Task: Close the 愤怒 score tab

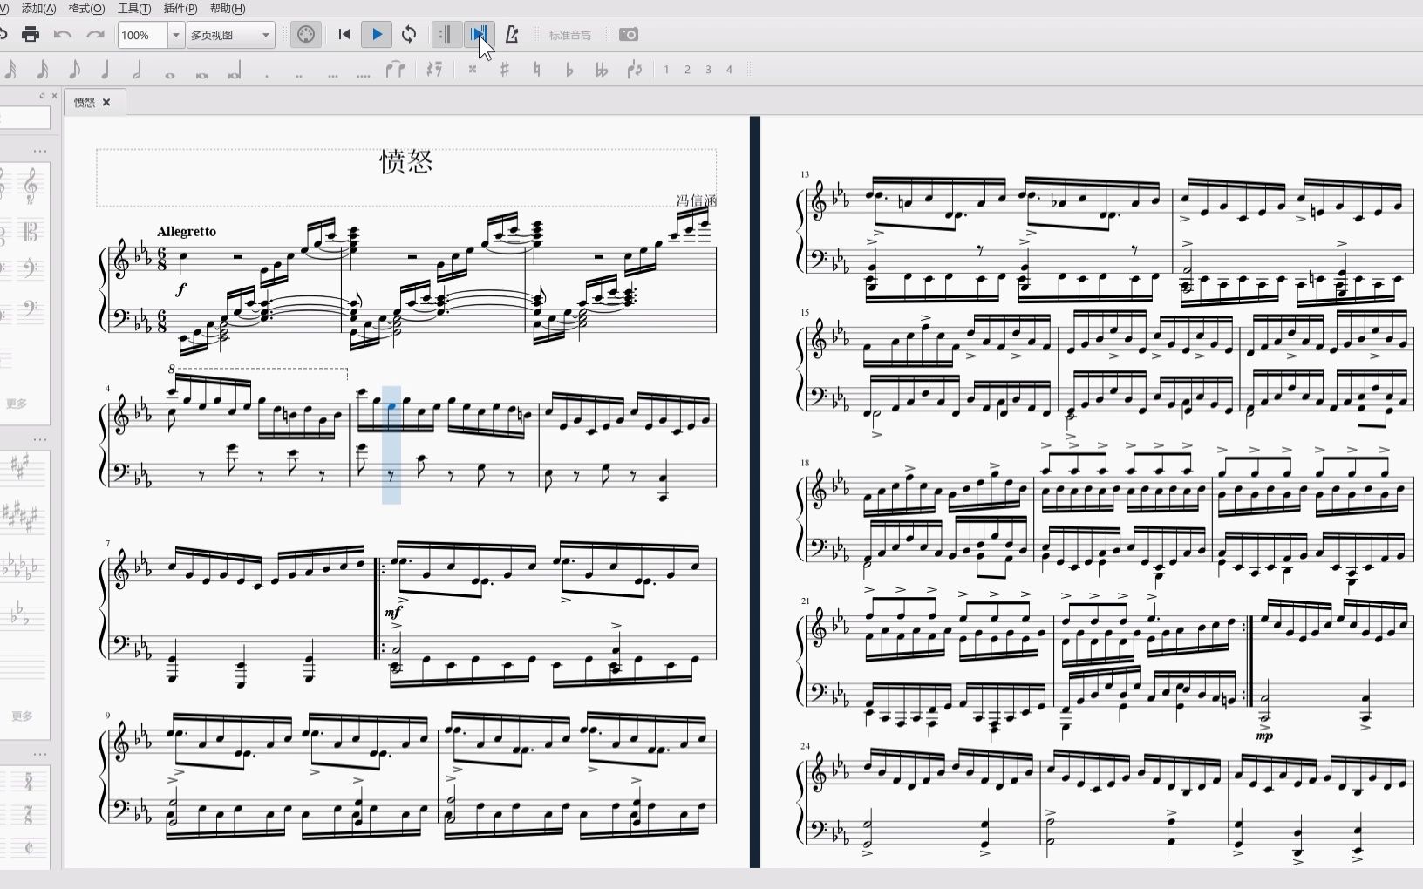Action: [106, 102]
